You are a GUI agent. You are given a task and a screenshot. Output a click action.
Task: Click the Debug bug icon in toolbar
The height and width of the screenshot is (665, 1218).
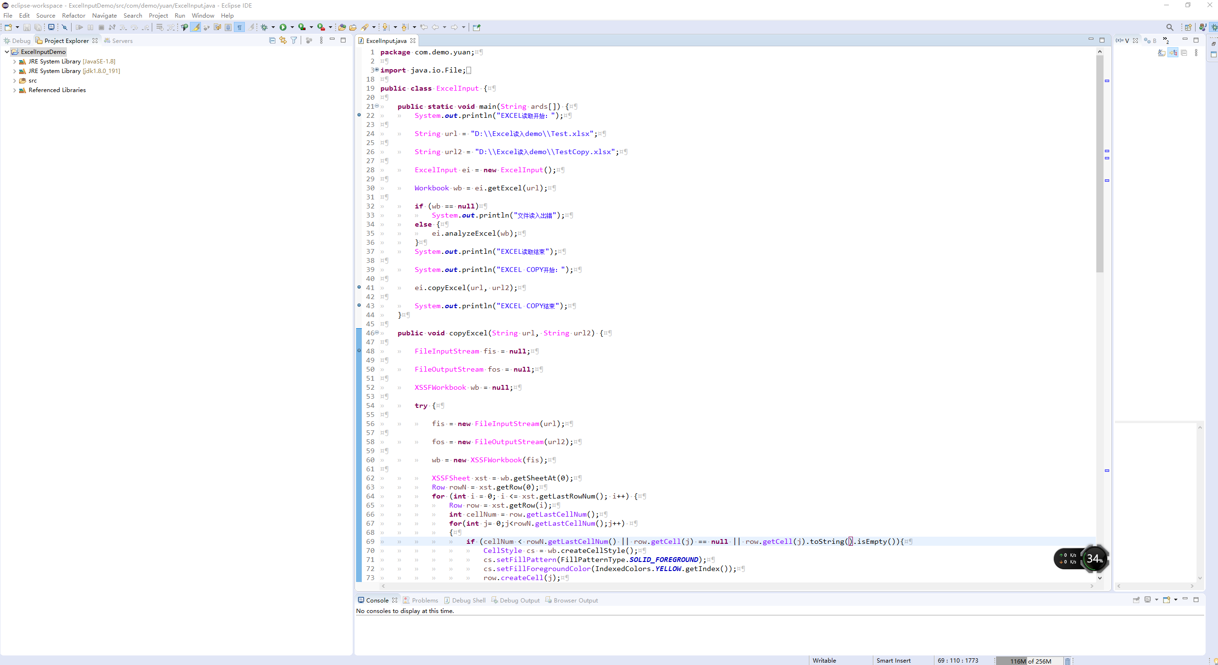tap(264, 27)
